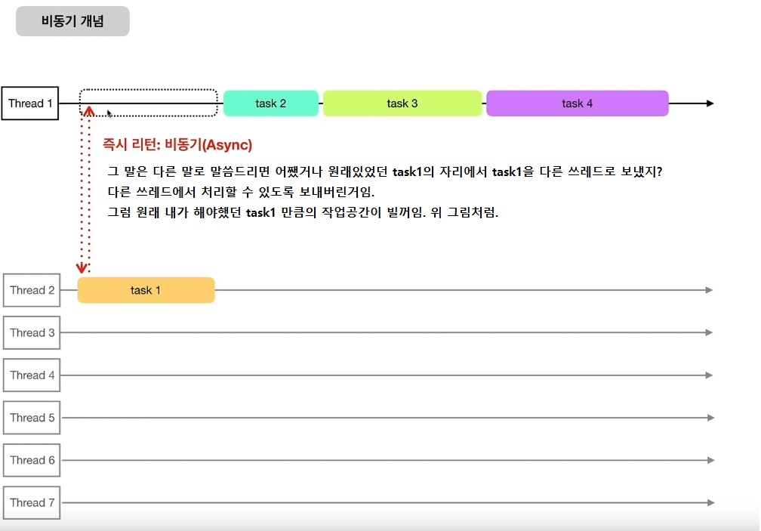Select the cyan task 2 block
This screenshot has height=531, width=761.
270,103
